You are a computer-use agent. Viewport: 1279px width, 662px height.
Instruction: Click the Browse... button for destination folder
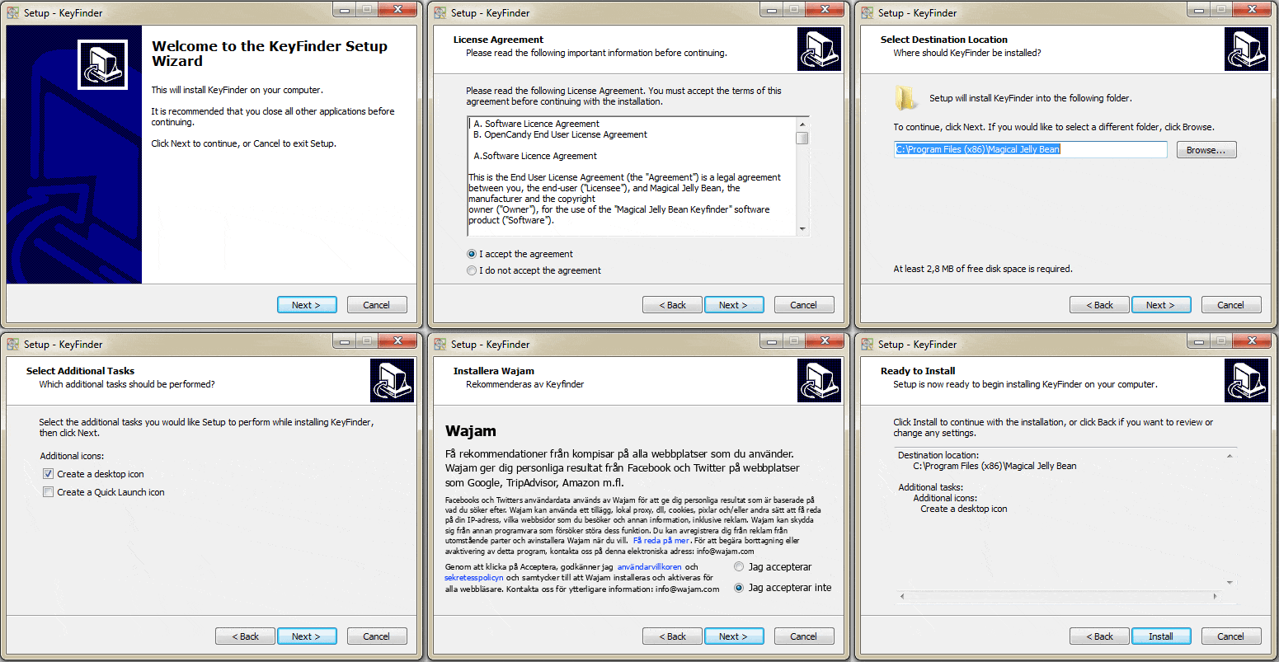click(1206, 150)
